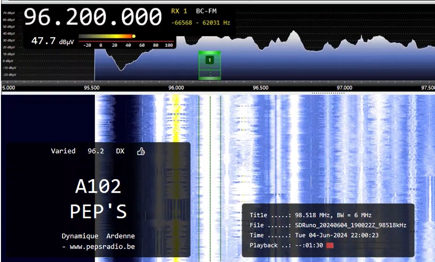Viewport: 435px width, 262px height.
Task: Click the PEP'S station name text
Action: (98, 211)
